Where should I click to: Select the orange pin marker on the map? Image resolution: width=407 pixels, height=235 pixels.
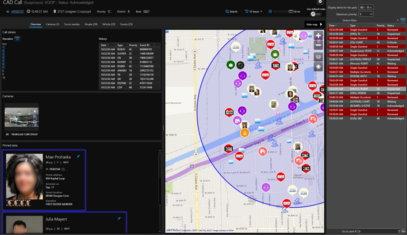pos(245,133)
